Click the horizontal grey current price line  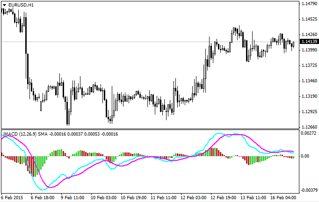point(140,42)
